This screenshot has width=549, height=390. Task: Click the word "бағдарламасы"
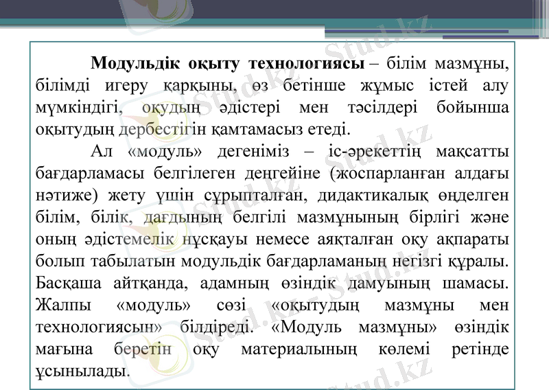coord(90,174)
